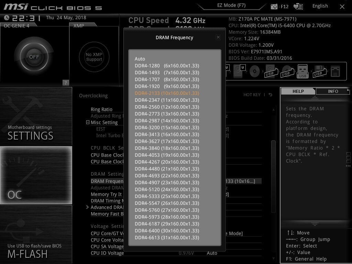The height and width of the screenshot is (264, 352).
Task: Click Auto value for CPU IO Voltage
Action: (x=212, y=253)
